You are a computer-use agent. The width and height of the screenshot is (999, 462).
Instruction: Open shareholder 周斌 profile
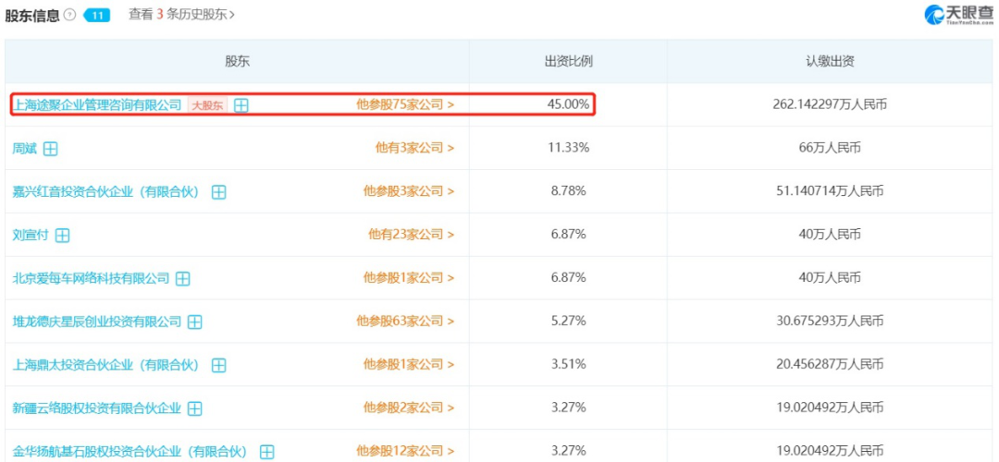[x=25, y=148]
